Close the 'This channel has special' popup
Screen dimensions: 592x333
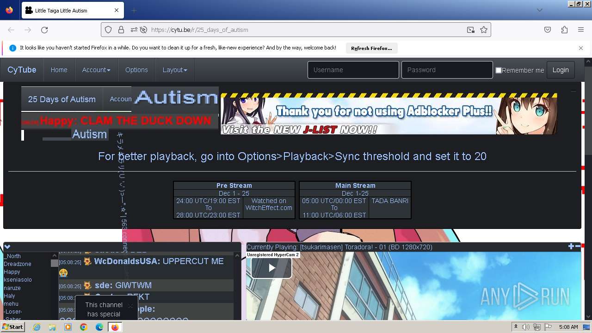pos(130,306)
